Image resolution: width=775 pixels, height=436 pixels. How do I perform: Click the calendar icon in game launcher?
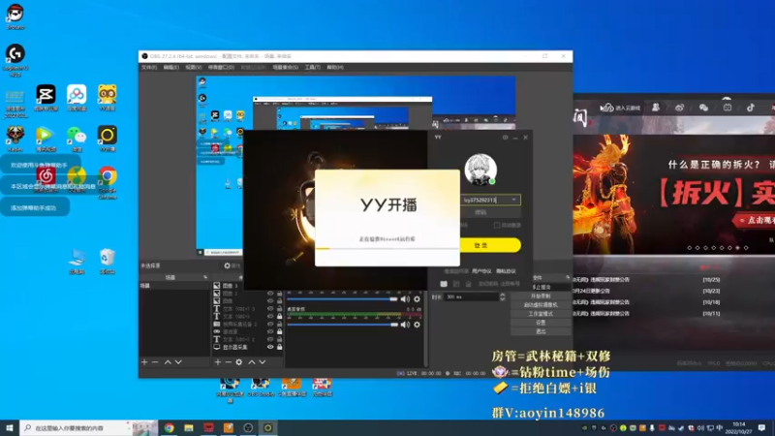point(728,108)
